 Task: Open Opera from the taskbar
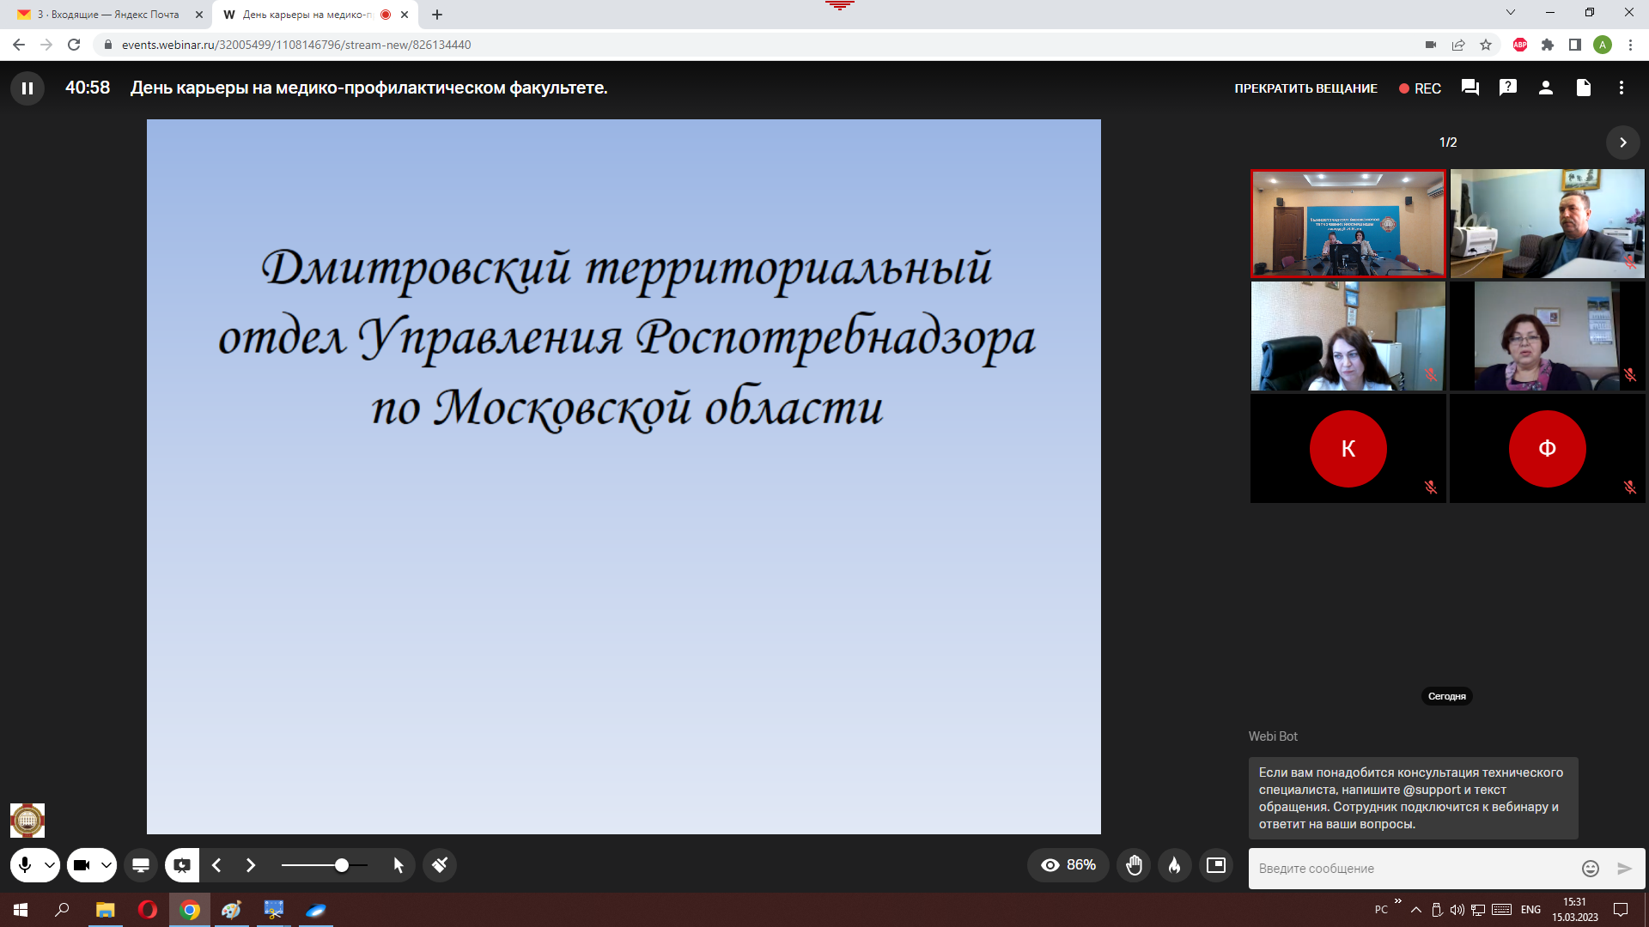148,910
